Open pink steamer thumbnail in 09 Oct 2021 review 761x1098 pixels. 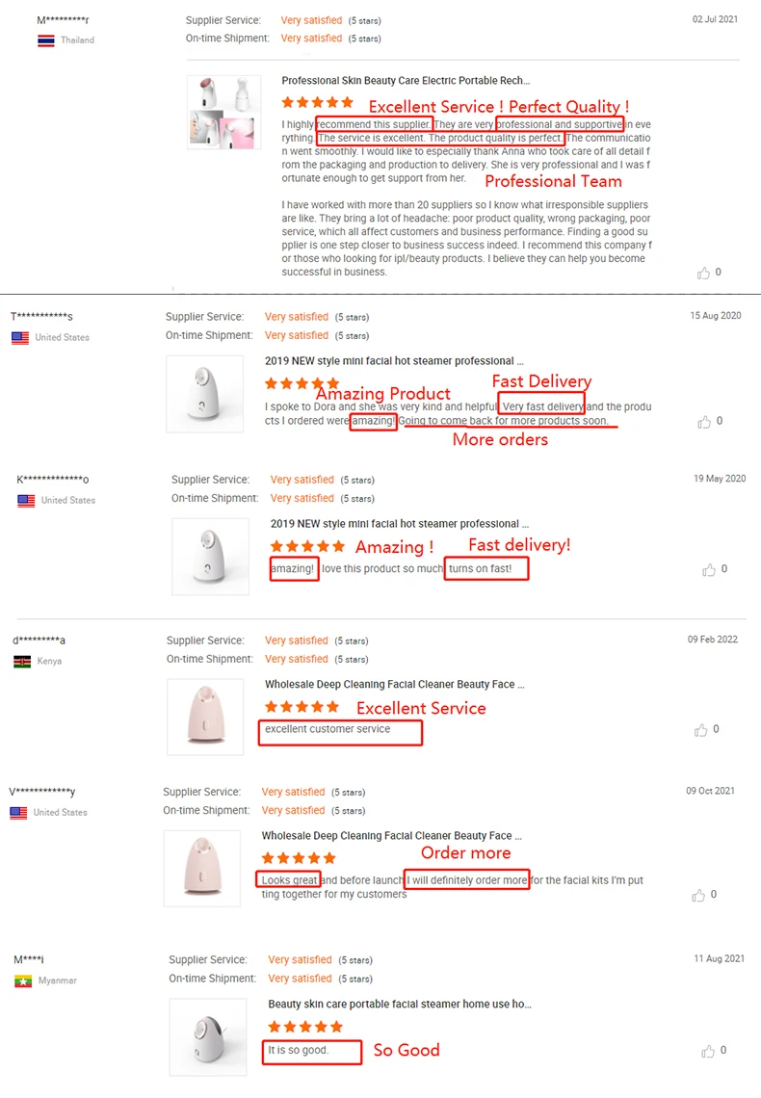[202, 869]
